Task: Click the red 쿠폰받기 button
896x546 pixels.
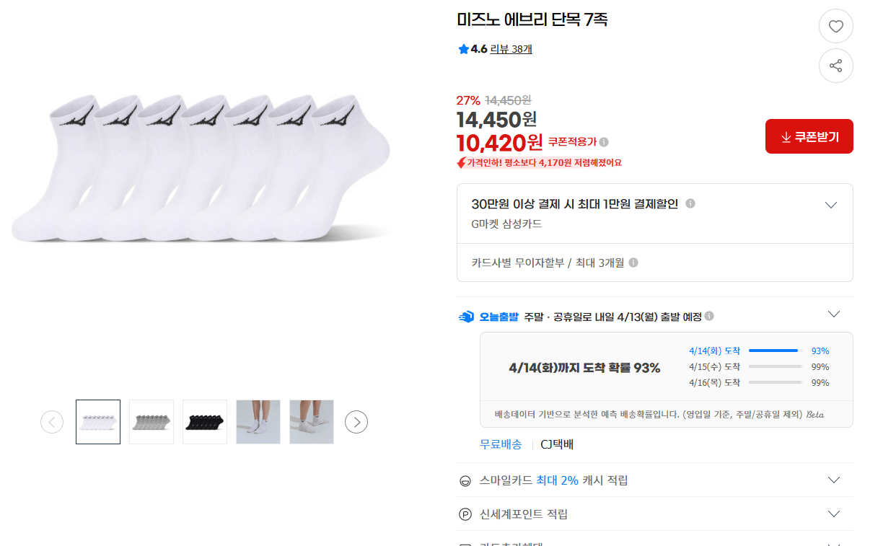Action: [809, 136]
